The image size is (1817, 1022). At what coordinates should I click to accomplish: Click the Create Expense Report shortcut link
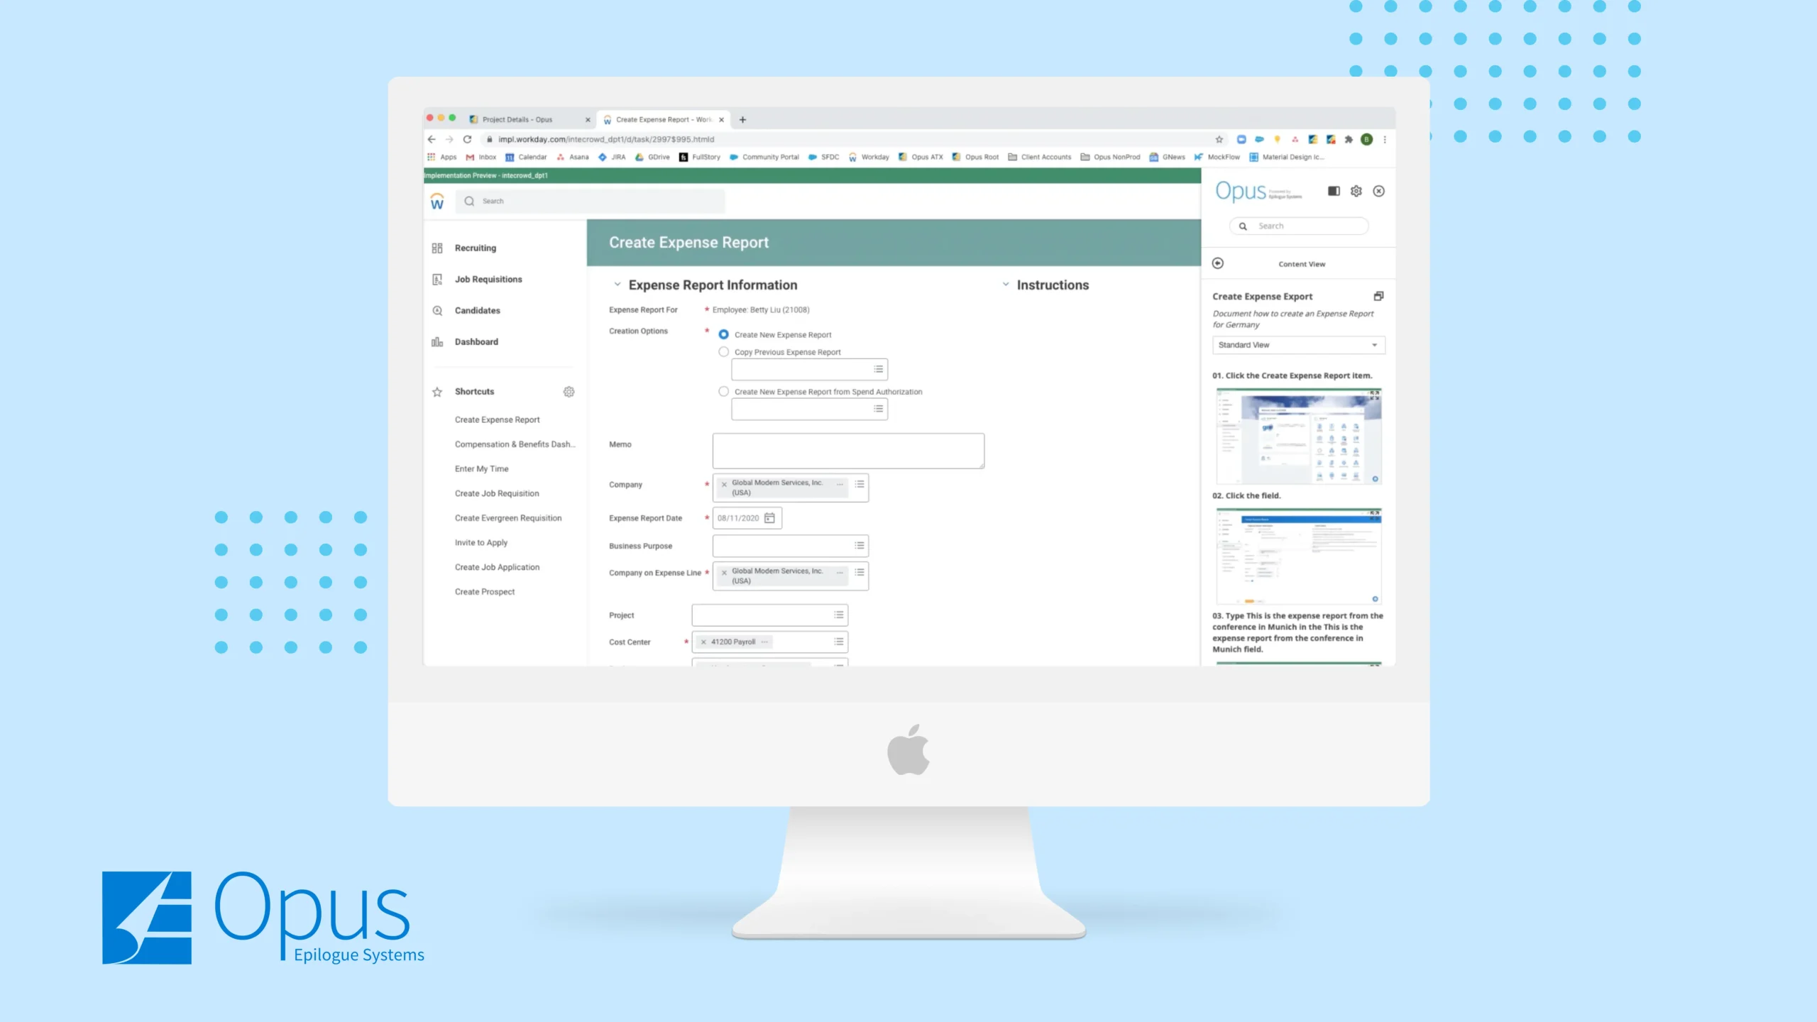tap(497, 419)
